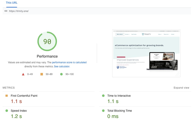This screenshot has width=194, height=121.
Task: Toggle the Expand view option
Action: [181, 88]
